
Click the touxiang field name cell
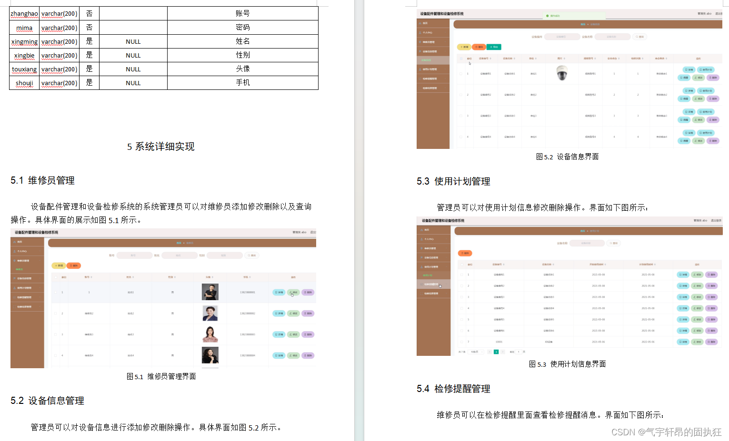coord(24,69)
